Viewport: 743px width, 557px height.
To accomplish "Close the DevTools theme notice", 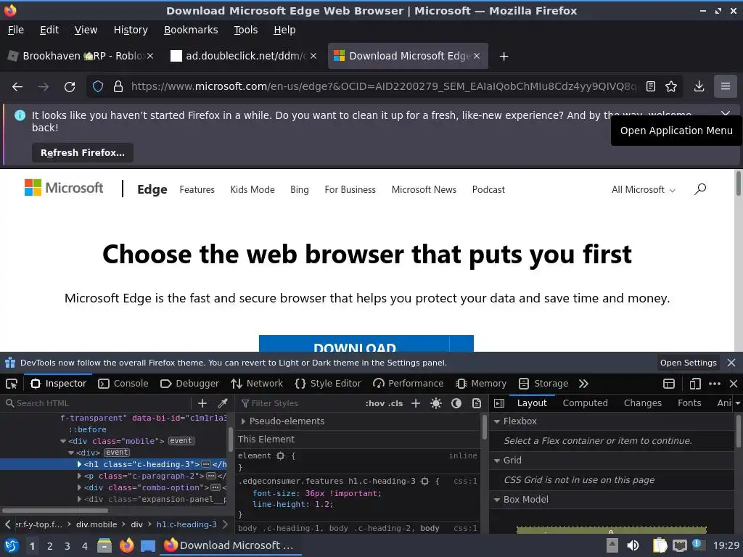I will pos(731,363).
